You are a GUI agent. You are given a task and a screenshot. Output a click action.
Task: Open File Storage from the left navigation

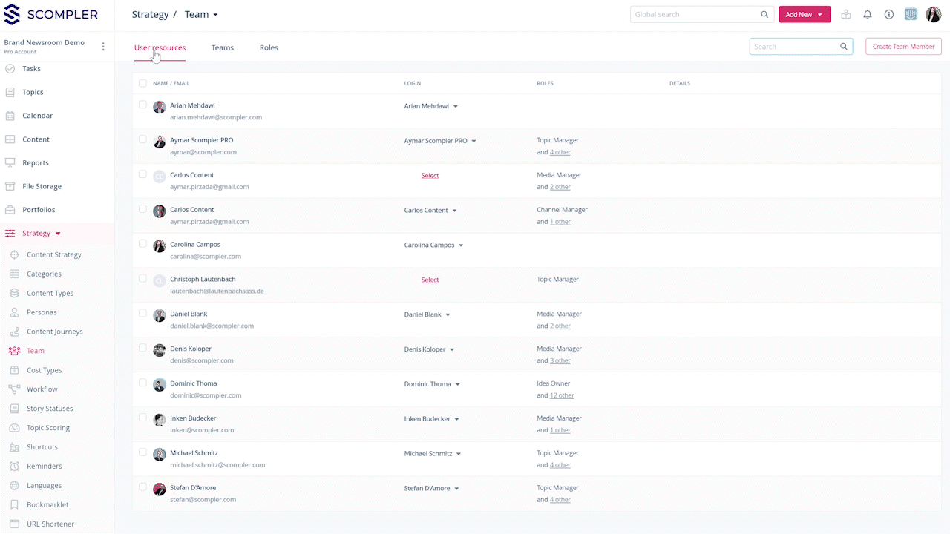coord(43,186)
